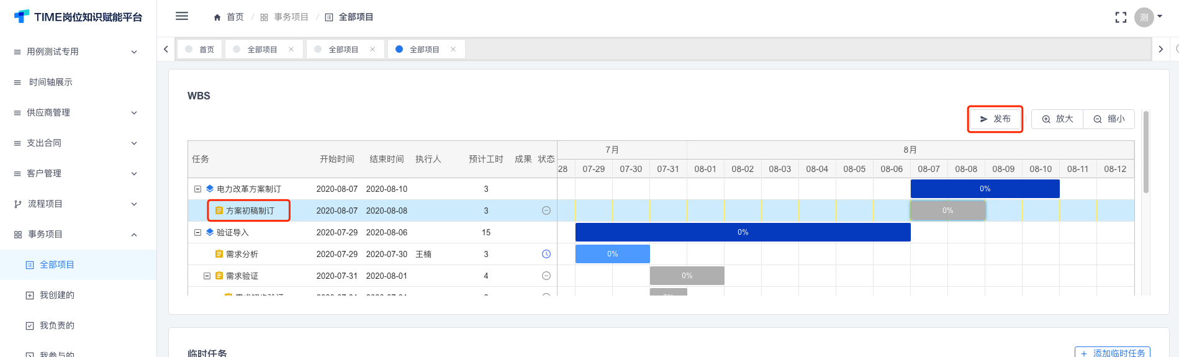The image size is (1179, 357).
Task: Click the 验证导入 layer icon
Action: pos(210,232)
